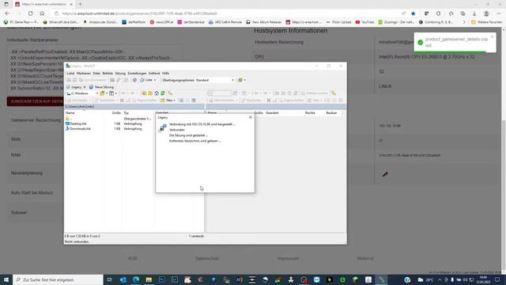Open the Entfernt menu in WinSCP
Image resolution: width=506 pixels, height=285 pixels.
coord(154,74)
